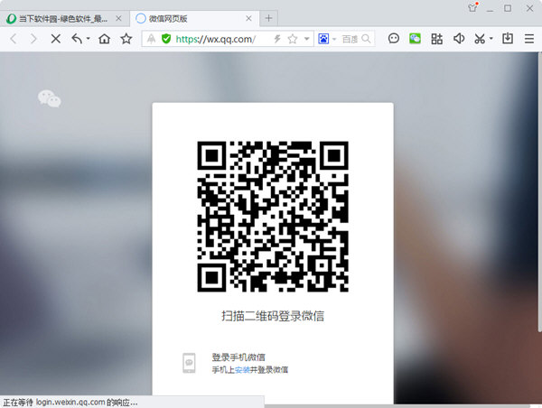Close the 微信网页版 tab

tap(248, 18)
